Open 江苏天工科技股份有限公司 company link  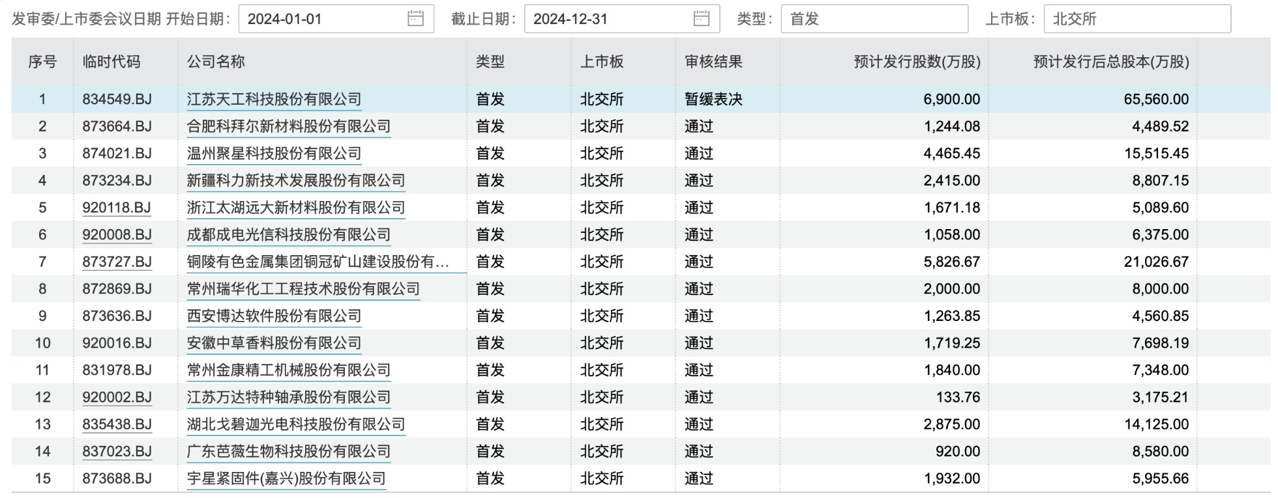click(x=274, y=100)
